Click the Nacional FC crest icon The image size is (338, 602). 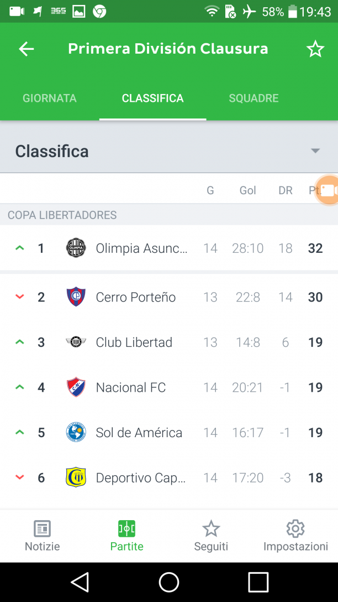click(76, 387)
